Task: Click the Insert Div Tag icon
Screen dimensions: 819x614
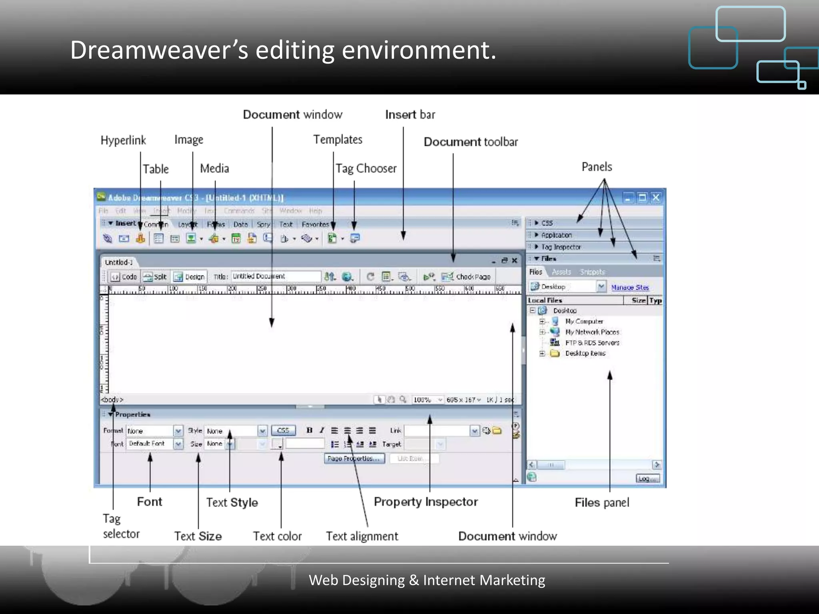Action: point(175,239)
